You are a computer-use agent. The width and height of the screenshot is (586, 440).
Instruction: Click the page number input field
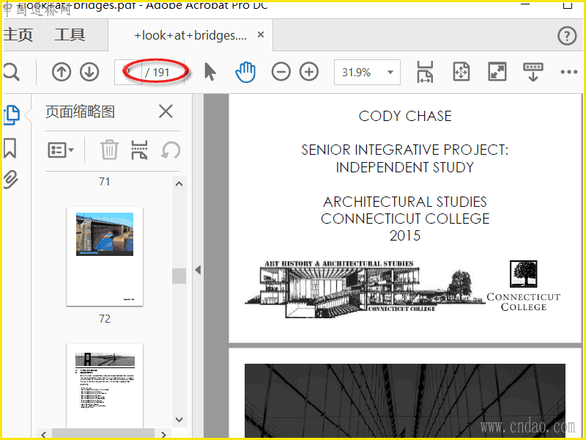(x=128, y=72)
